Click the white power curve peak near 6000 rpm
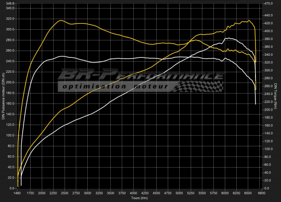Viewport: 281px width, 202px height. point(228,38)
